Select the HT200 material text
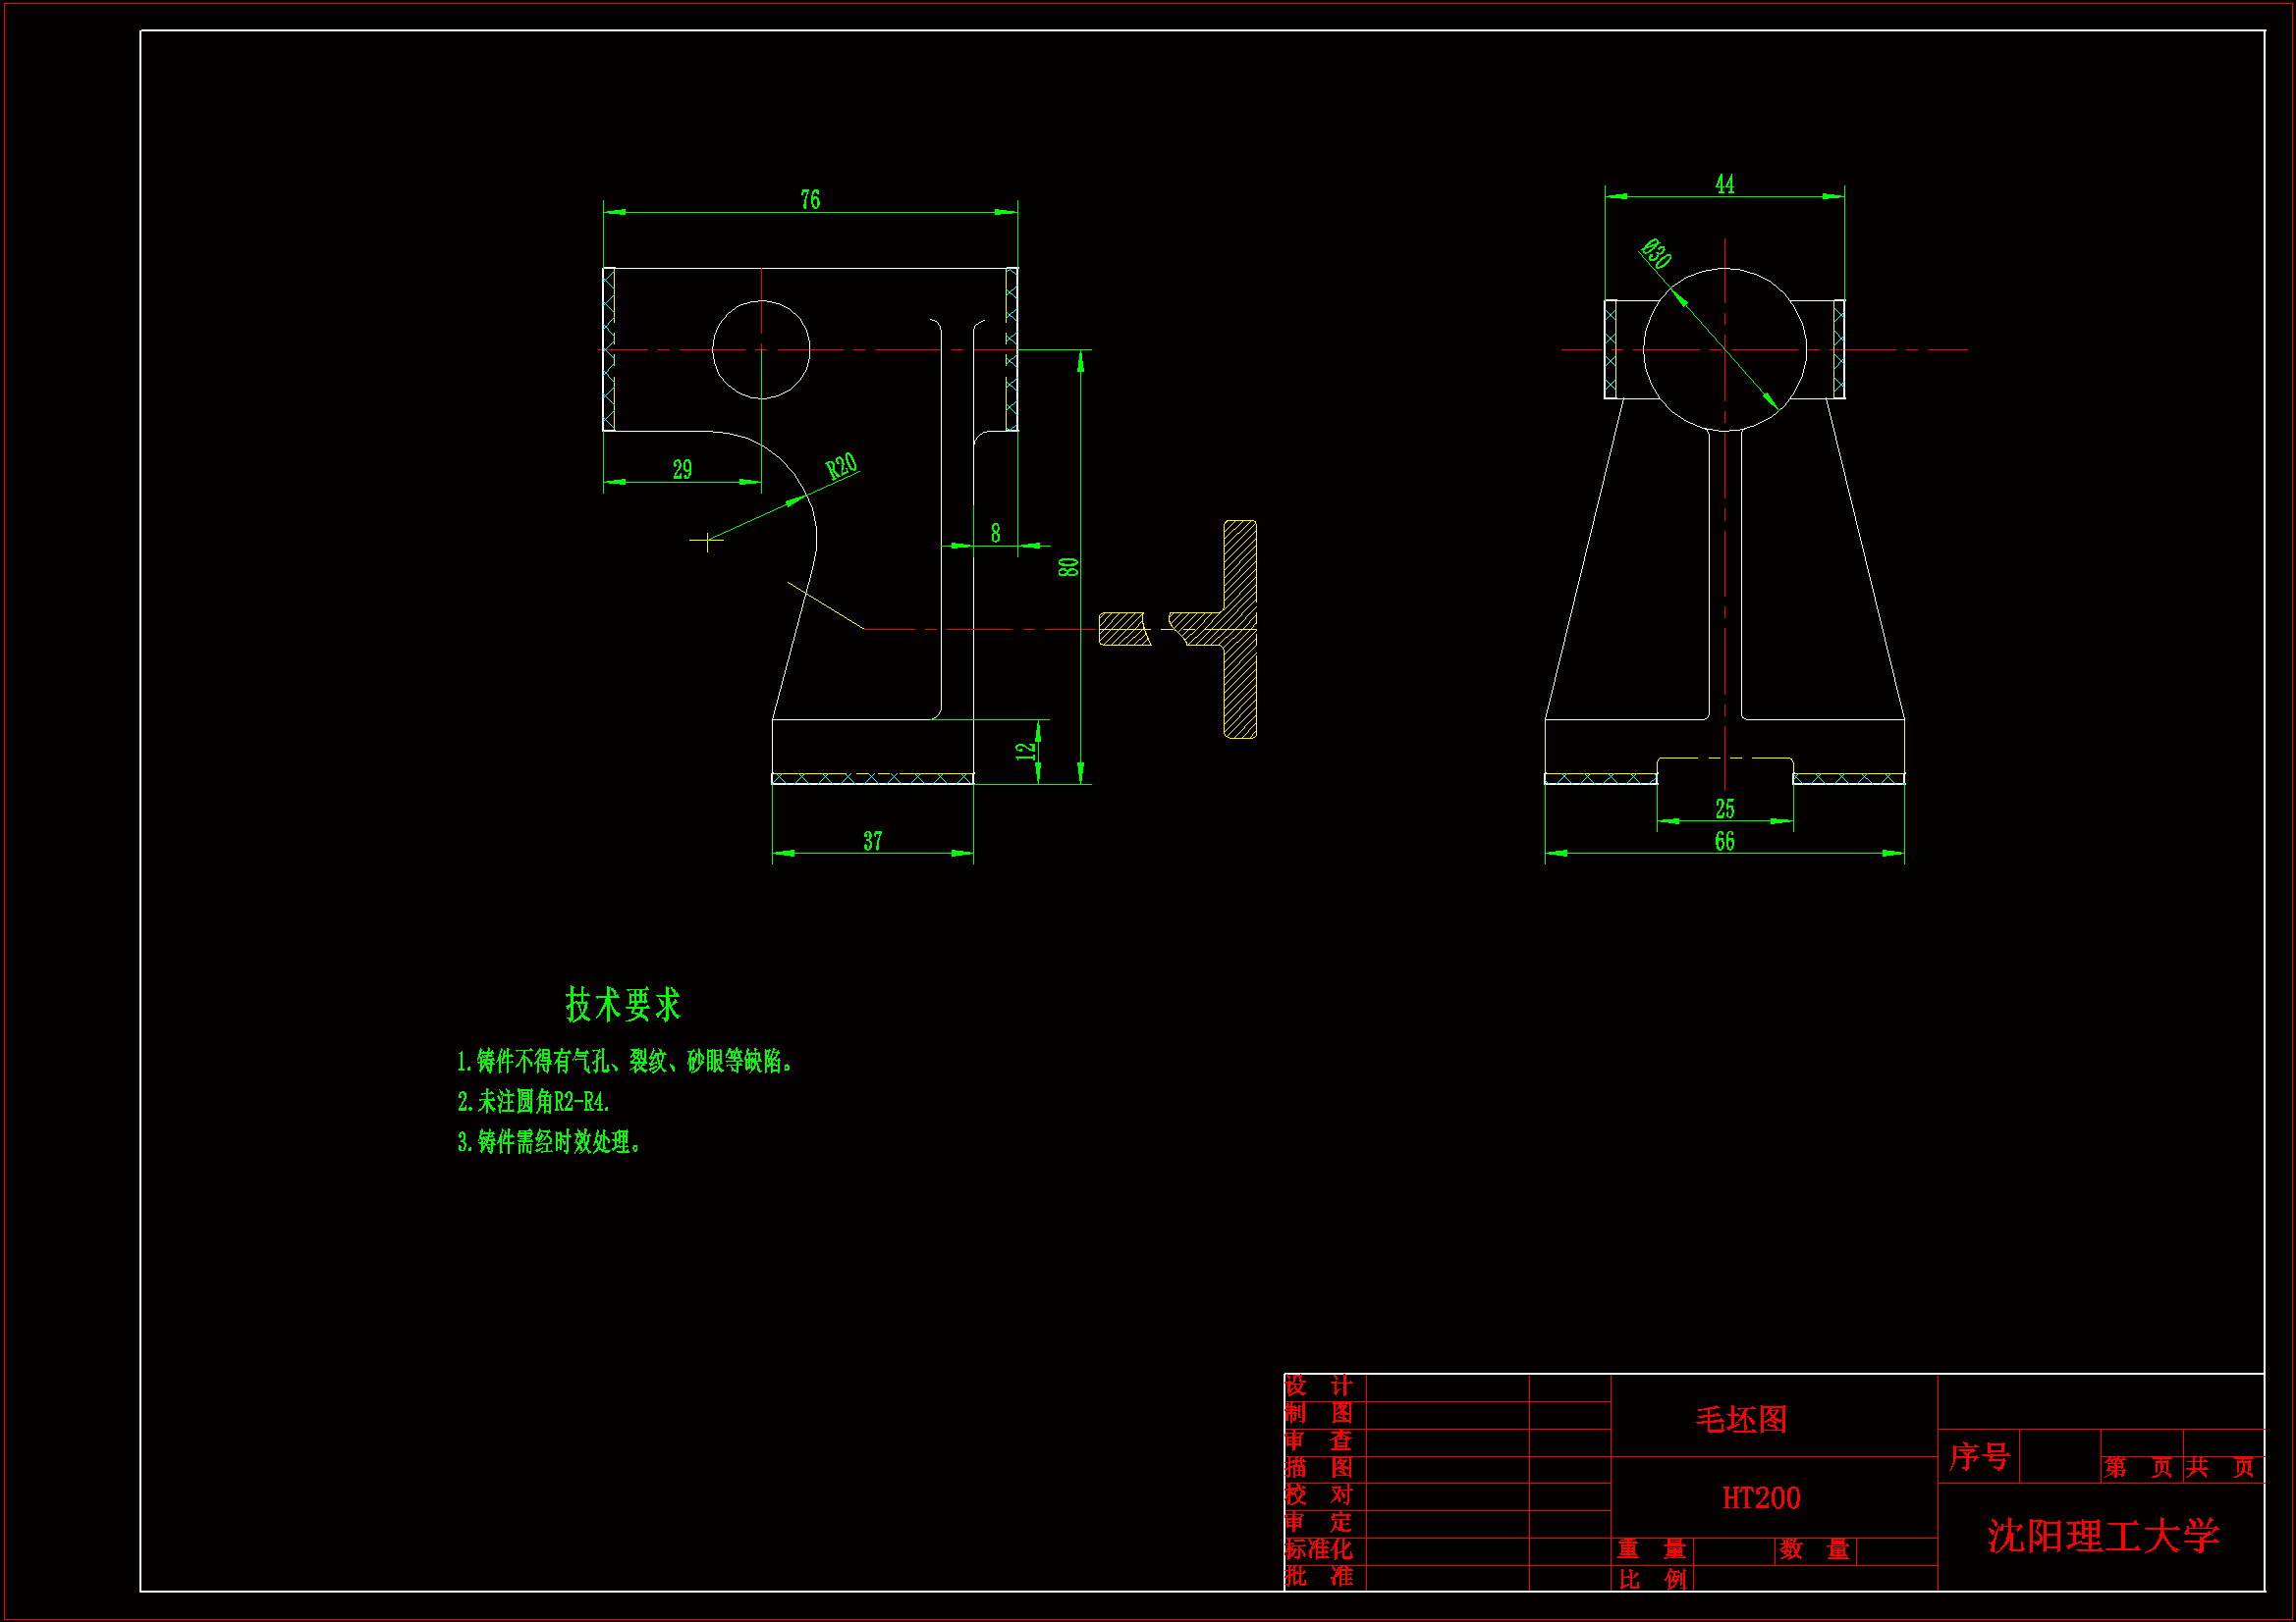2296x1622 pixels. point(1761,1498)
